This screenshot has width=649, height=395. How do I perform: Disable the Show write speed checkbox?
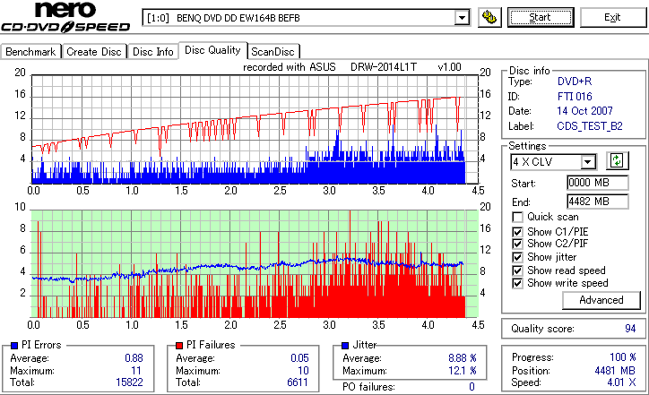[517, 283]
